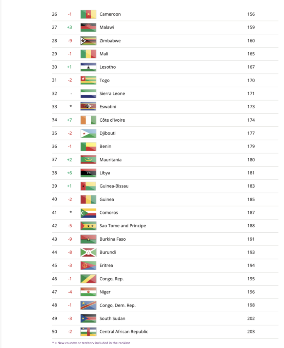The height and width of the screenshot is (348, 284).
Task: Click the Djibouti flag icon
Action: click(88, 133)
